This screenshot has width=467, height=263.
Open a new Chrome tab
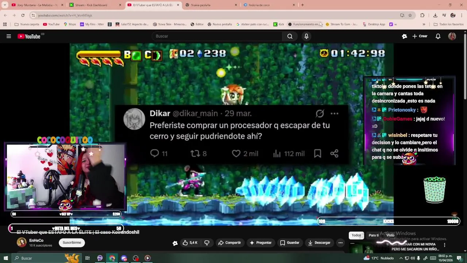coord(302,5)
